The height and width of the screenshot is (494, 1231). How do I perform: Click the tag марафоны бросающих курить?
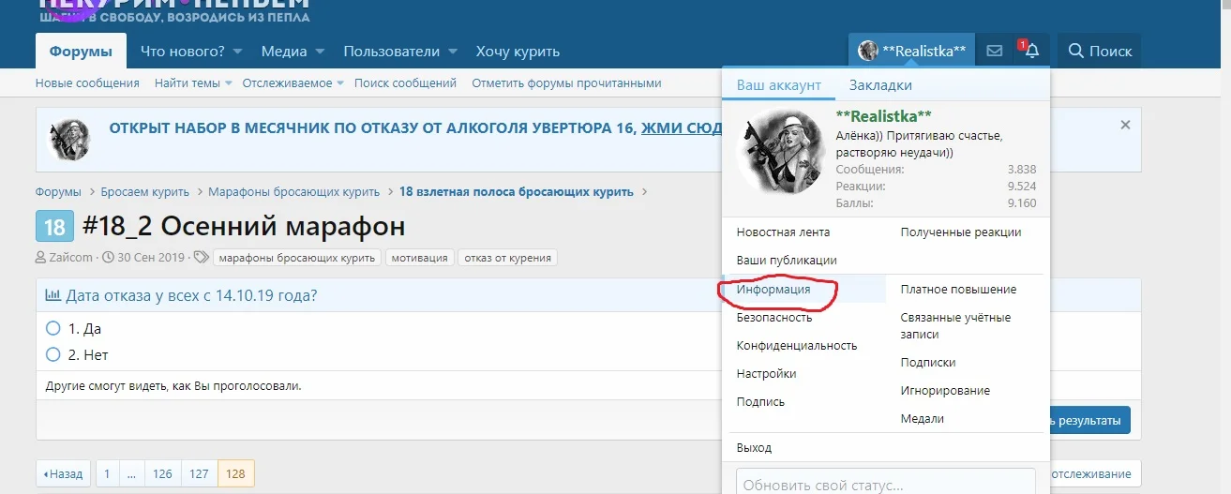(297, 257)
